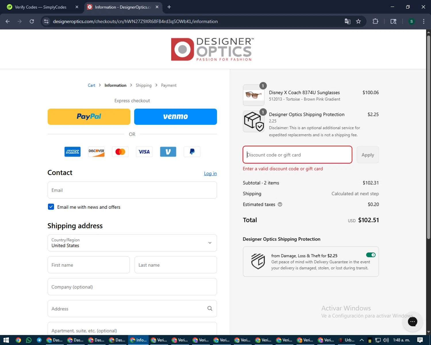Click the translate page icon

[x=347, y=21]
